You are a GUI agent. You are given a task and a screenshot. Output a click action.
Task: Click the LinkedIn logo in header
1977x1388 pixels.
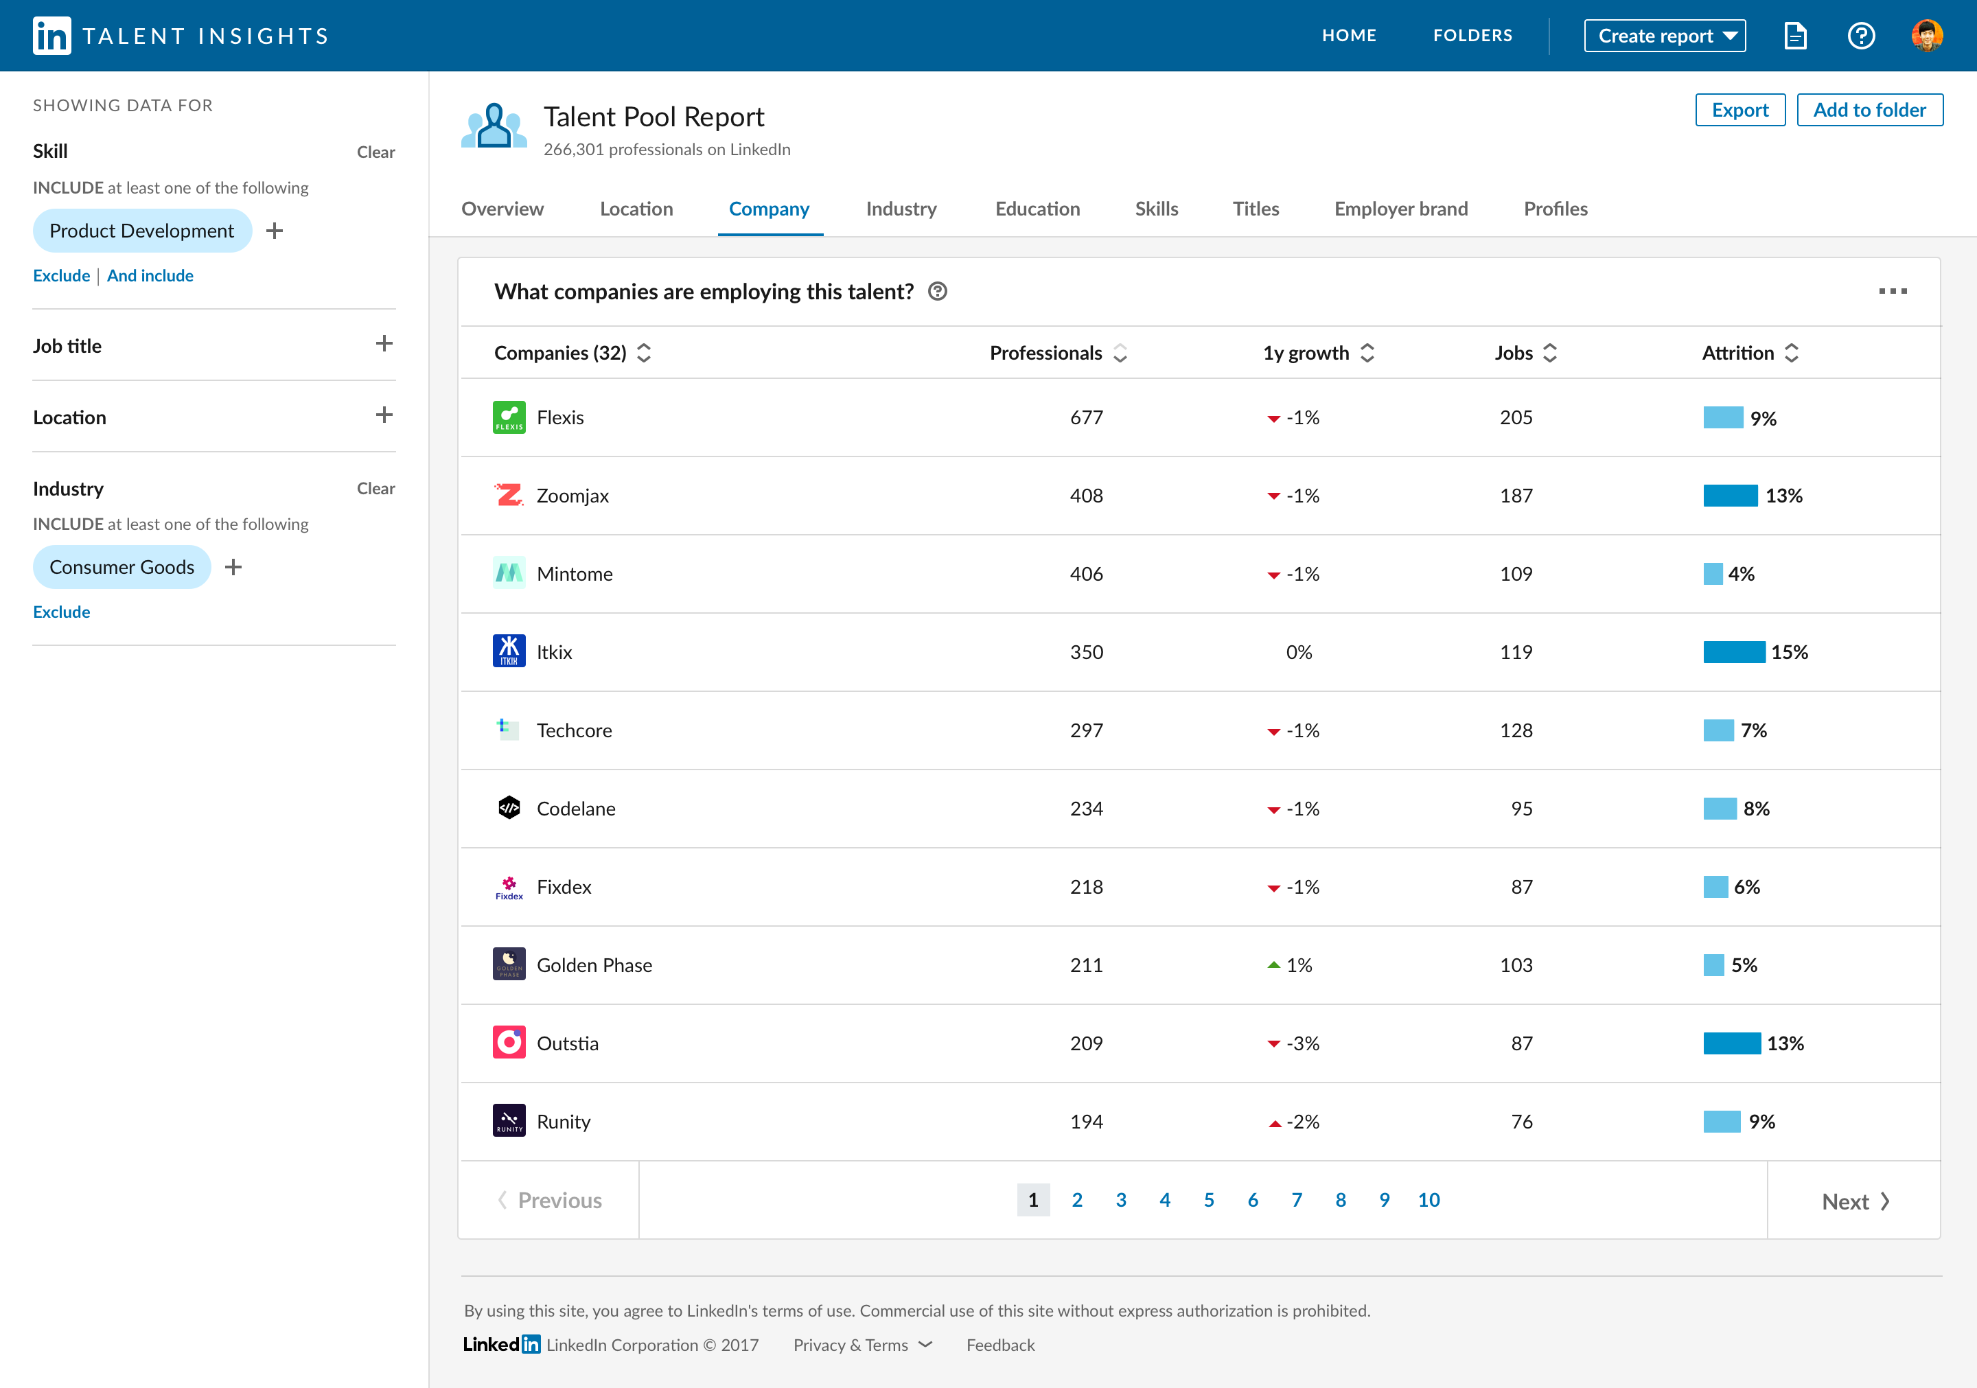pos(51,35)
